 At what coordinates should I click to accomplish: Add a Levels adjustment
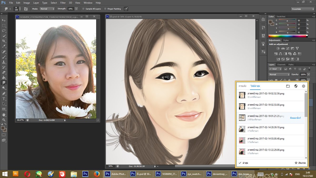pos(283,49)
